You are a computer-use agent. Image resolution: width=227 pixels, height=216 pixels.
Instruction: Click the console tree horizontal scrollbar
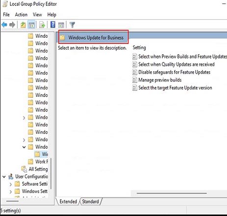pyautogui.click(x=12, y=201)
